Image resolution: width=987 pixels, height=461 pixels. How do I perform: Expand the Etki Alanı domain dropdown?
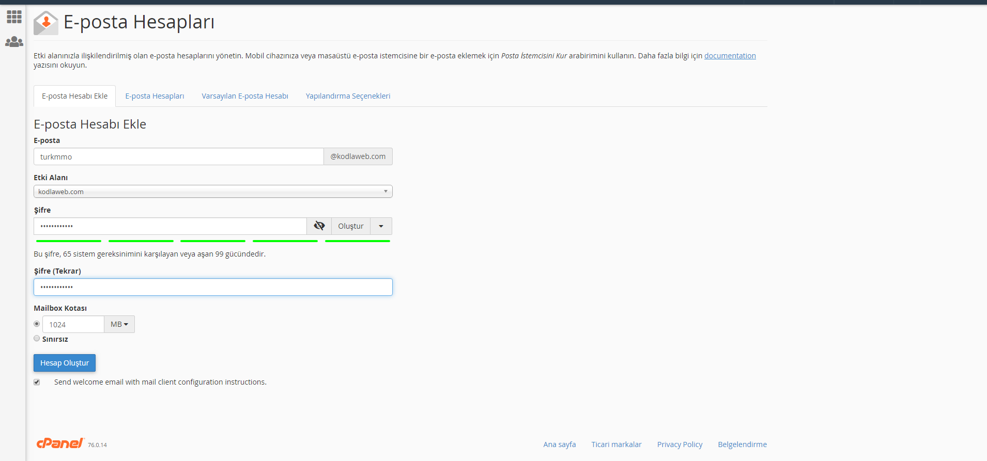click(213, 192)
